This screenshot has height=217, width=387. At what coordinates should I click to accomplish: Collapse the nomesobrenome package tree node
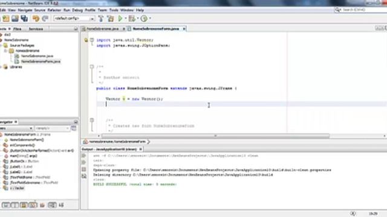coord(6,51)
